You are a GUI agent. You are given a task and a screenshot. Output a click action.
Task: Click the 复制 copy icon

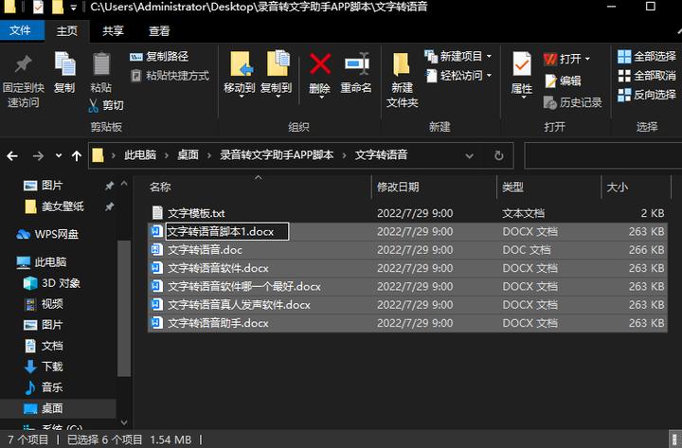click(64, 64)
